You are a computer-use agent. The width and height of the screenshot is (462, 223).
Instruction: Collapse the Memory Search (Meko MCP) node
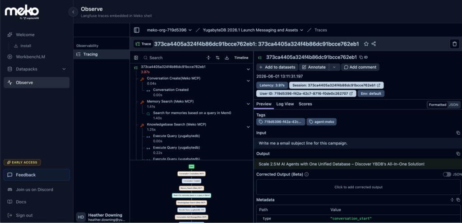(x=248, y=104)
